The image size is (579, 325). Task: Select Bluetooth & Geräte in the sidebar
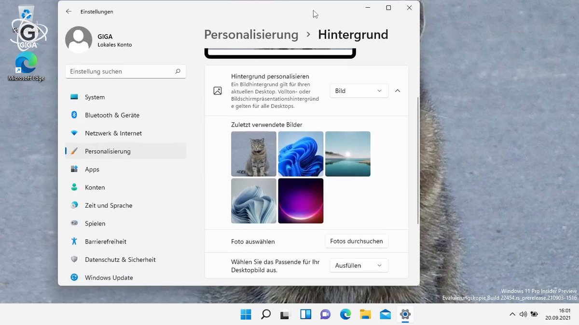pos(112,115)
